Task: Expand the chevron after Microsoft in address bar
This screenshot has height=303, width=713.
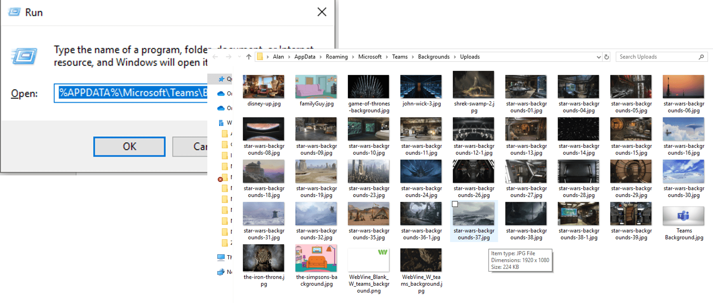Action: 387,57
